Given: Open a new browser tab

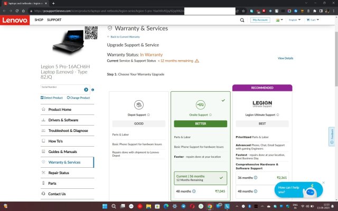Looking at the screenshot, I should (x=53, y=3).
